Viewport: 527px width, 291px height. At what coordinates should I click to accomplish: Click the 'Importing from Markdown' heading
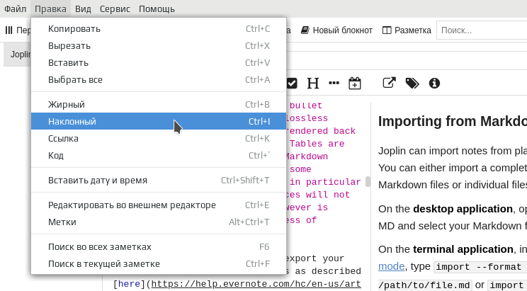pyautogui.click(x=453, y=121)
